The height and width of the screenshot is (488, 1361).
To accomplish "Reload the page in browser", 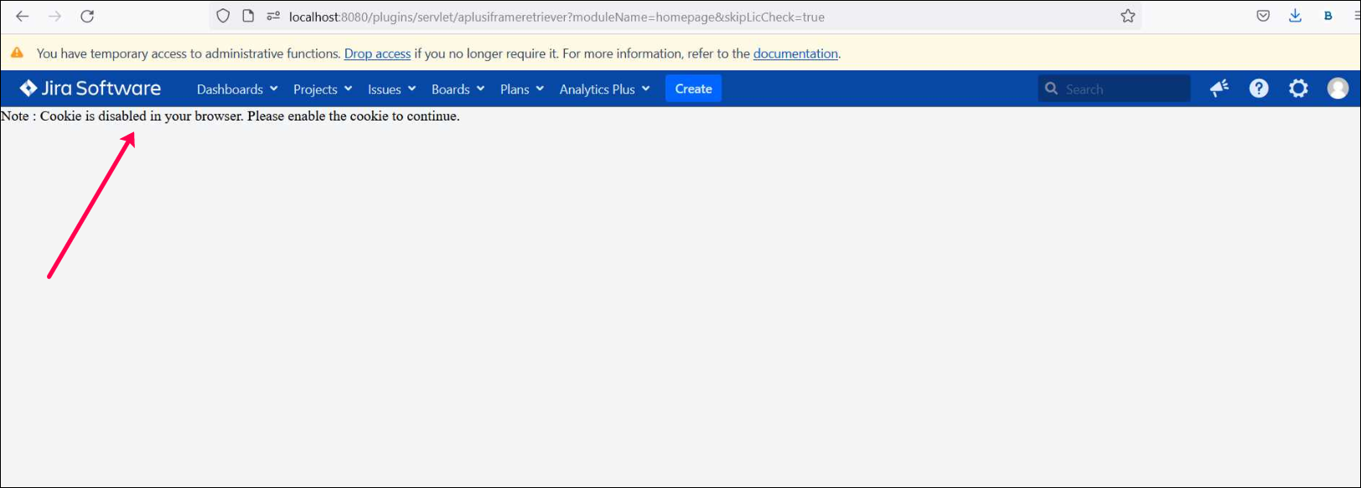I will pyautogui.click(x=87, y=17).
